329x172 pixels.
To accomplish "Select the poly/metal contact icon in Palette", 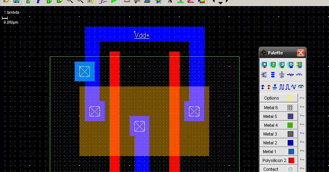I will click(264, 65).
